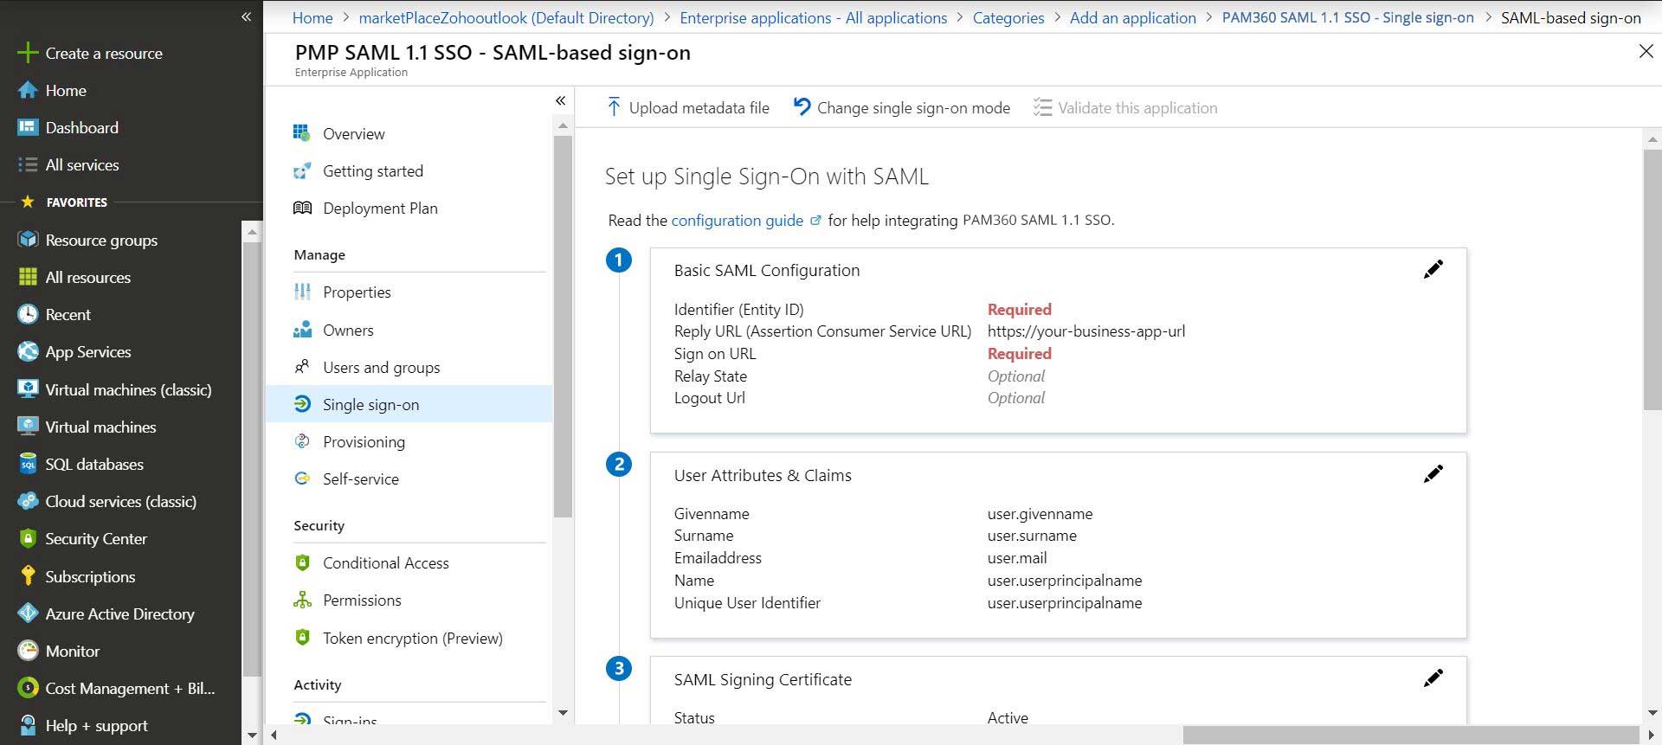Open the configuration guide link
This screenshot has height=745, width=1662.
(737, 220)
